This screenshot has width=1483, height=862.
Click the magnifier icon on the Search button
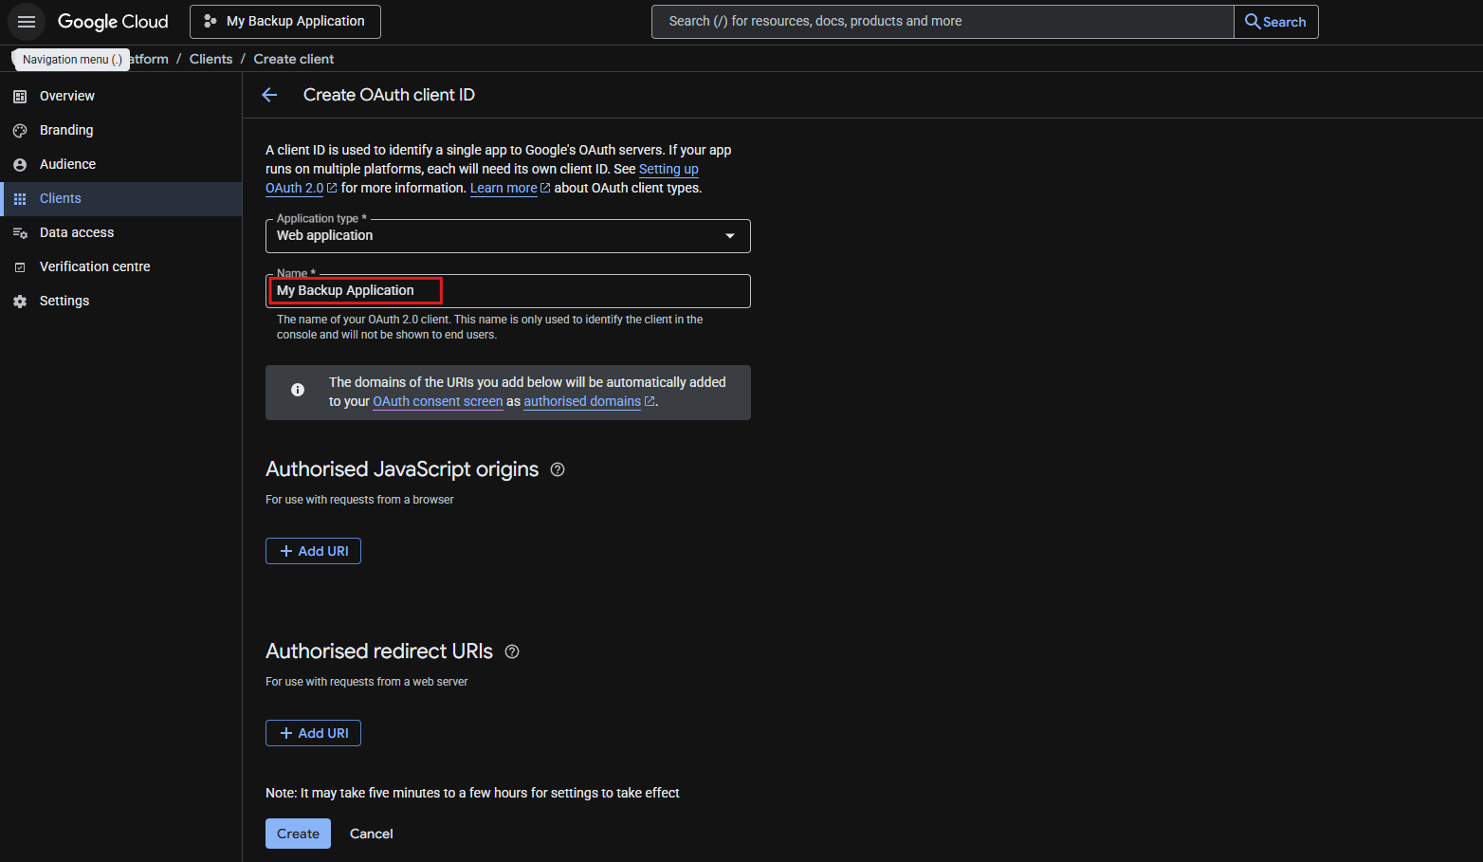coord(1253,22)
